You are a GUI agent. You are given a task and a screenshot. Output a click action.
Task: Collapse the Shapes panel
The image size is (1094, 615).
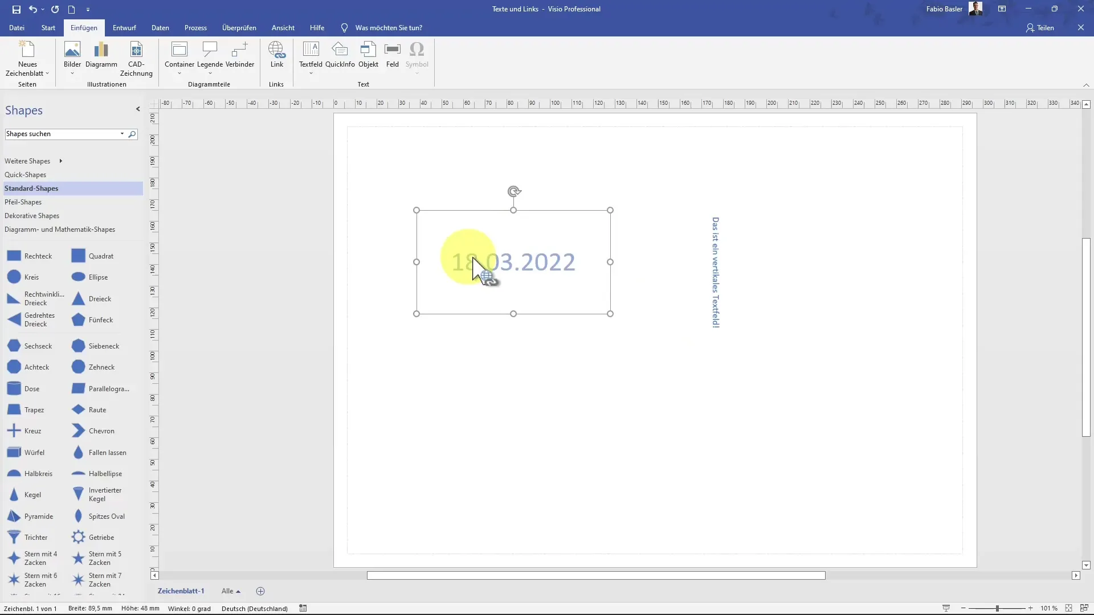[x=138, y=109]
